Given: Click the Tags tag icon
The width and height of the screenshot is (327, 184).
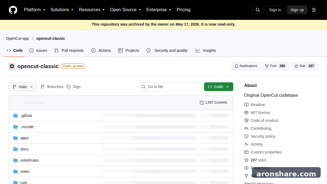Looking at the screenshot, I should [69, 87].
